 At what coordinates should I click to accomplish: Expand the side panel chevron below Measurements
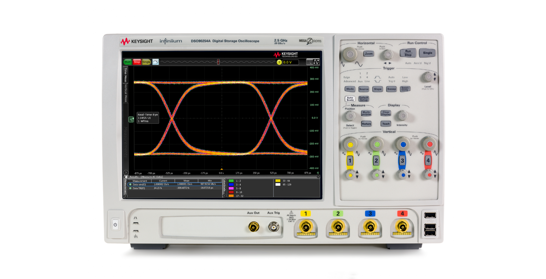126,173
